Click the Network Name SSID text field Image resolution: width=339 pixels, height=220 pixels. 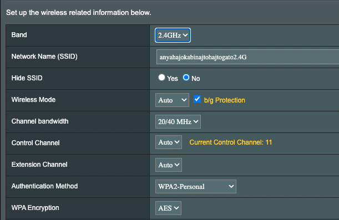tap(247, 57)
